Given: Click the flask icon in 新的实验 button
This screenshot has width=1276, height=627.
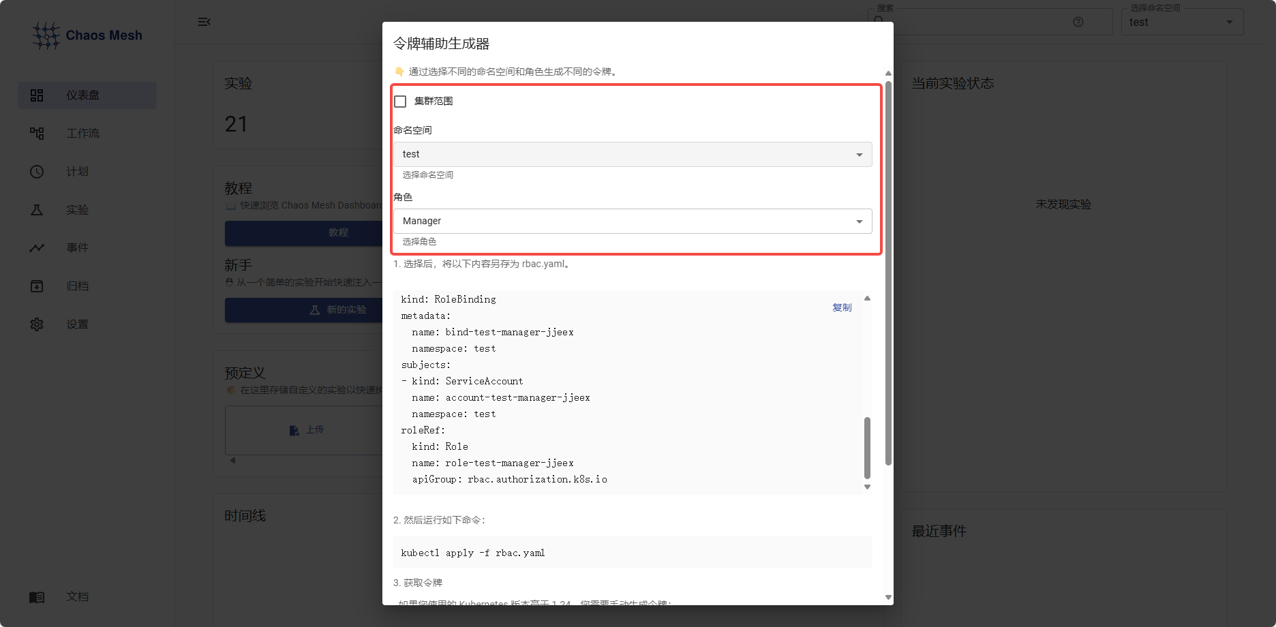Looking at the screenshot, I should [315, 310].
